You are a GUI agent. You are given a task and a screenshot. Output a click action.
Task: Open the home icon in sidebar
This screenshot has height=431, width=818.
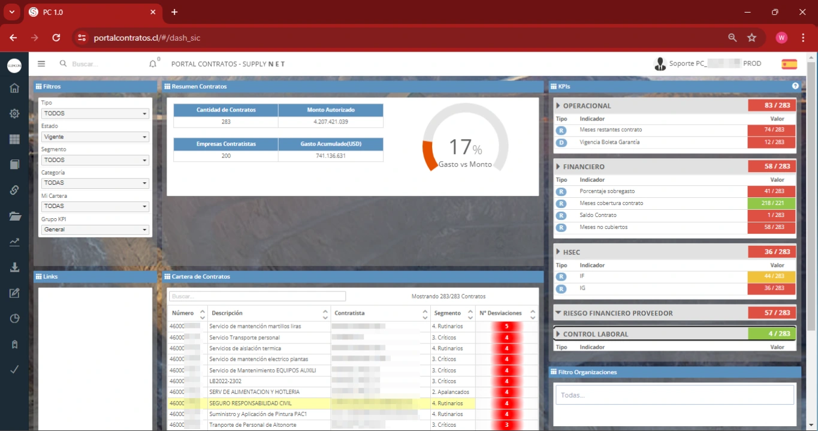click(14, 89)
